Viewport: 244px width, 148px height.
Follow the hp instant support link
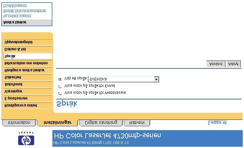(17, 16)
